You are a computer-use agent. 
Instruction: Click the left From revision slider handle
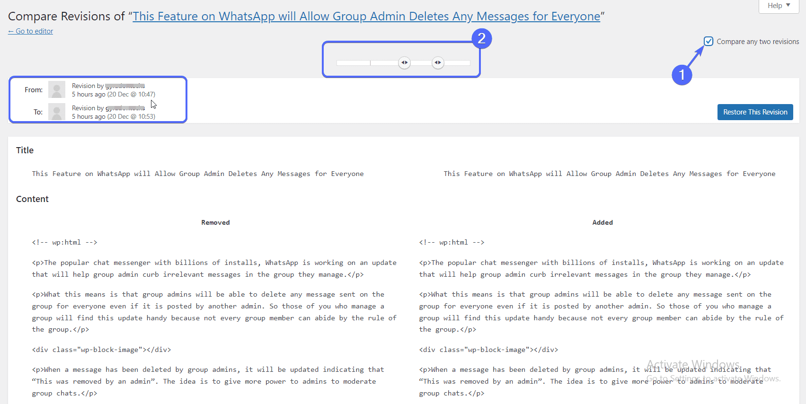click(x=404, y=62)
